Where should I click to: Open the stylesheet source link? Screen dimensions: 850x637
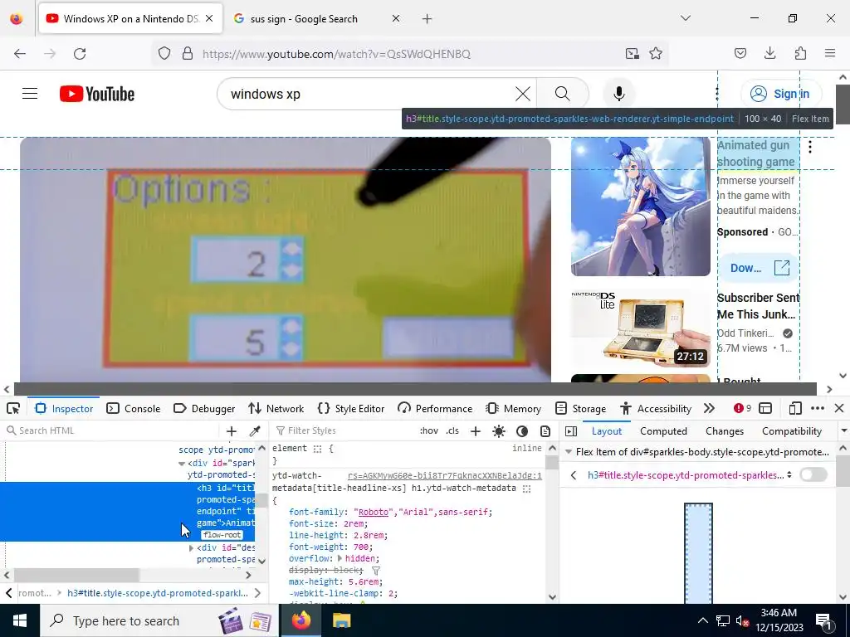coord(445,475)
